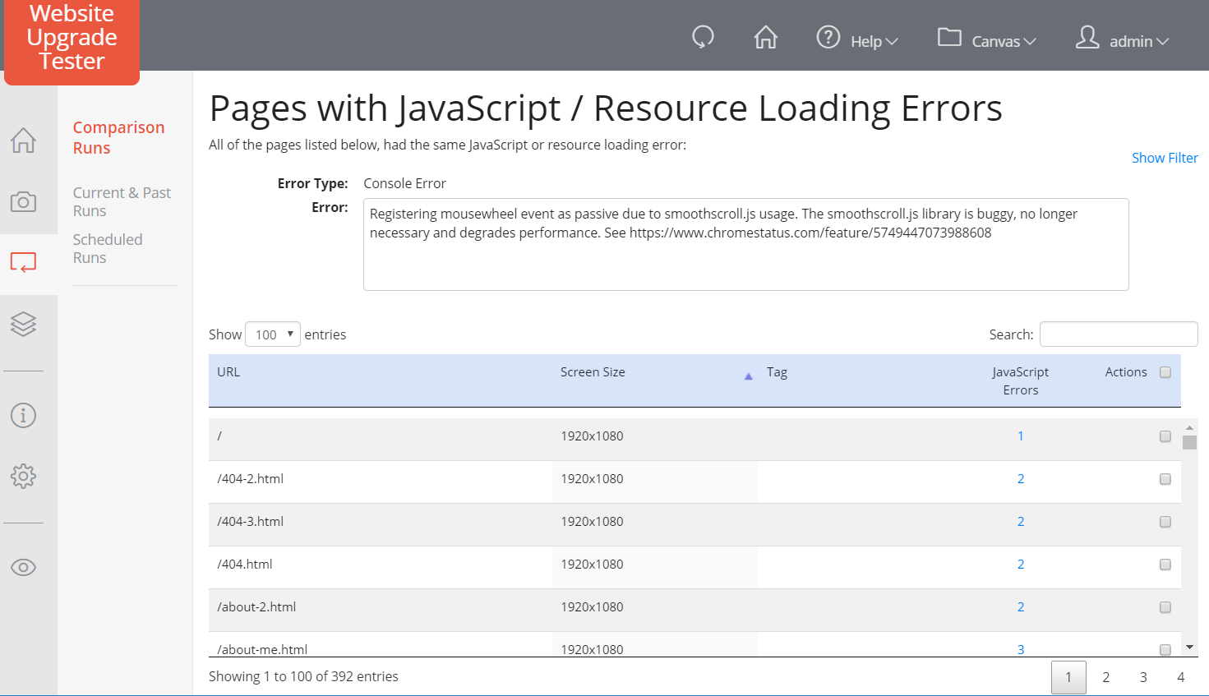Viewport: 1209px width, 696px height.
Task: Click inside the Error message text box
Action: tap(745, 244)
